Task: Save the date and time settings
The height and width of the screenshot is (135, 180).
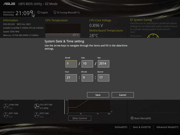Action: (x=98, y=95)
